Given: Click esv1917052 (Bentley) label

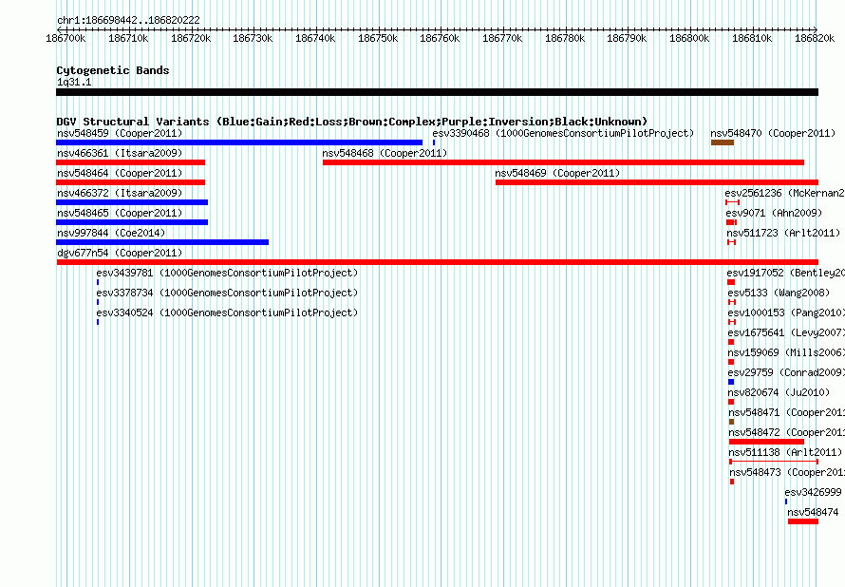Looking at the screenshot, I should click(786, 273).
